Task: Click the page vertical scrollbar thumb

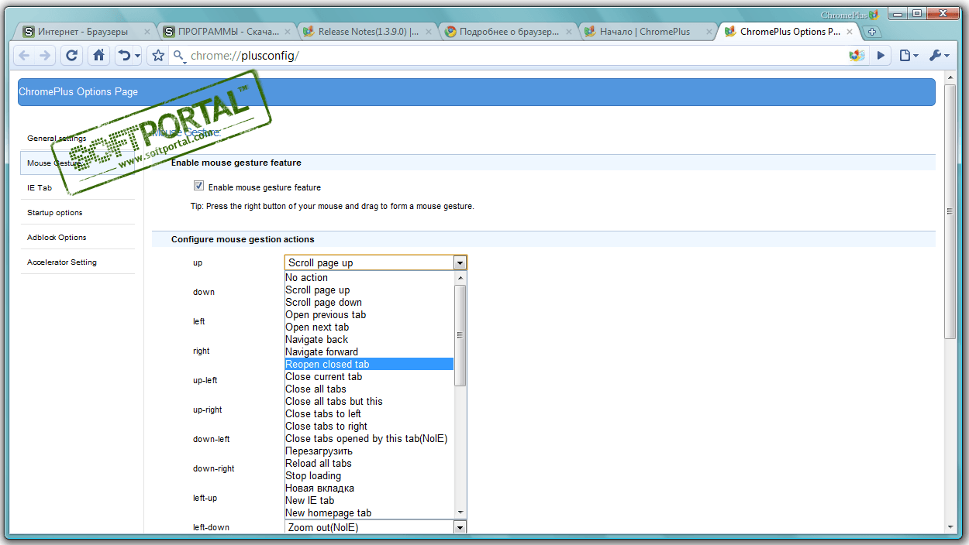Action: [950, 211]
